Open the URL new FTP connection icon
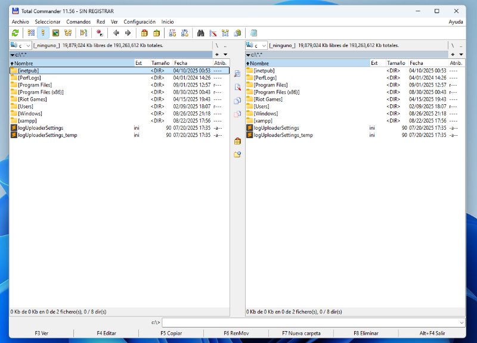 pyautogui.click(x=185, y=33)
